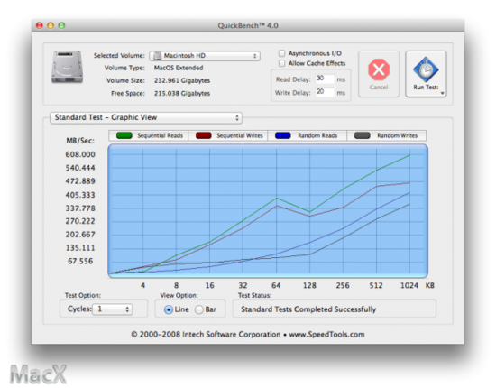Click the Write Delay input field
Image resolution: width=496 pixels, height=388 pixels.
click(325, 92)
